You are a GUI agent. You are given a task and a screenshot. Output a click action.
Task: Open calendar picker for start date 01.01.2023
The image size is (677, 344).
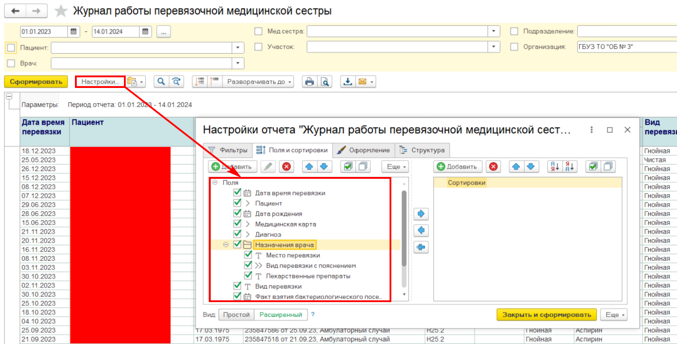tap(74, 31)
